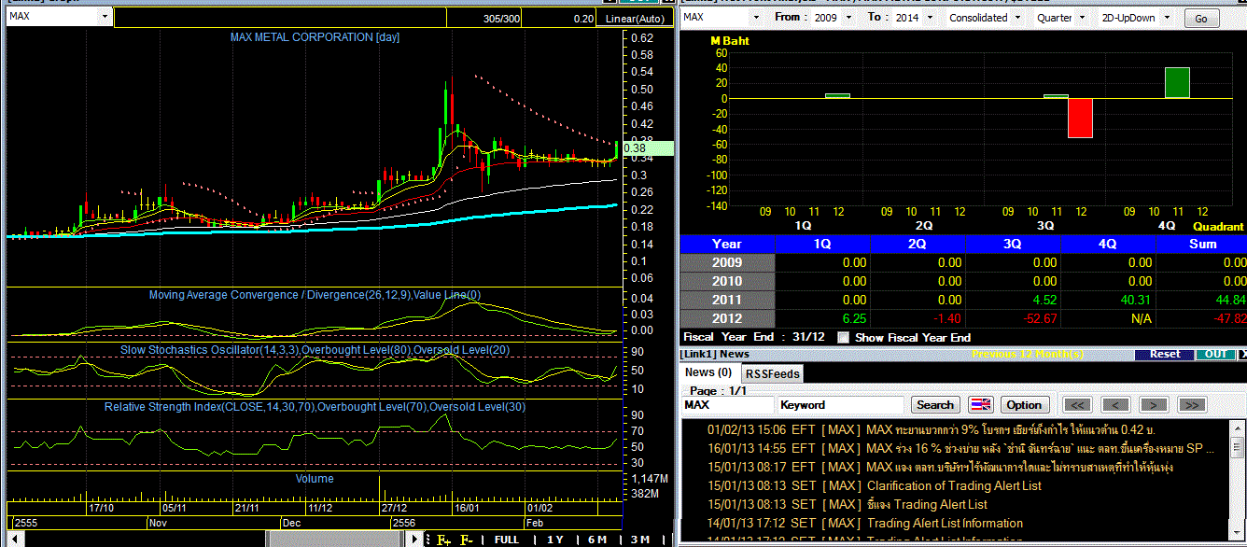Go to previous news page with < button
The image size is (1247, 547).
pyautogui.click(x=1116, y=405)
